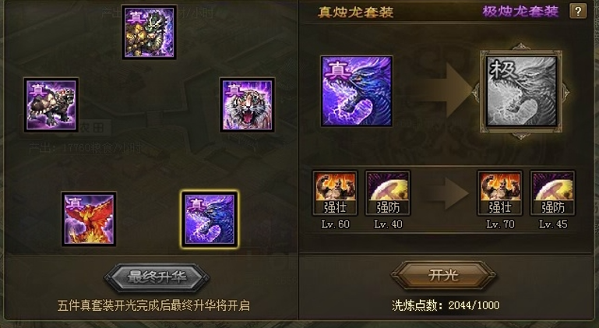Click the 强壮 skill icon Lv. 60
The width and height of the screenshot is (599, 328).
(x=335, y=193)
